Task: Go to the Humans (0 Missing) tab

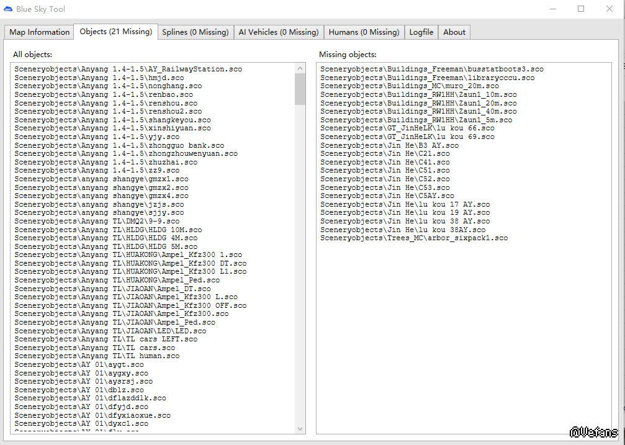Action: click(x=364, y=32)
